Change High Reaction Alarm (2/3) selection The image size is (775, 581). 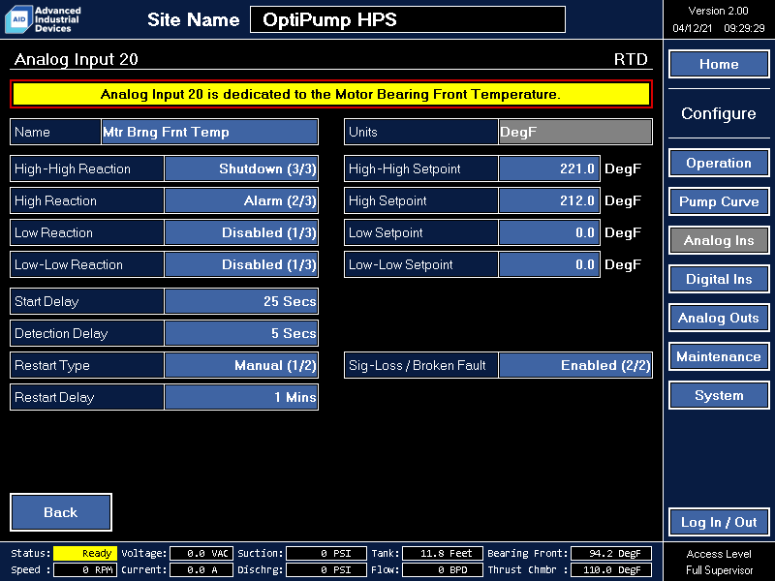tap(241, 200)
